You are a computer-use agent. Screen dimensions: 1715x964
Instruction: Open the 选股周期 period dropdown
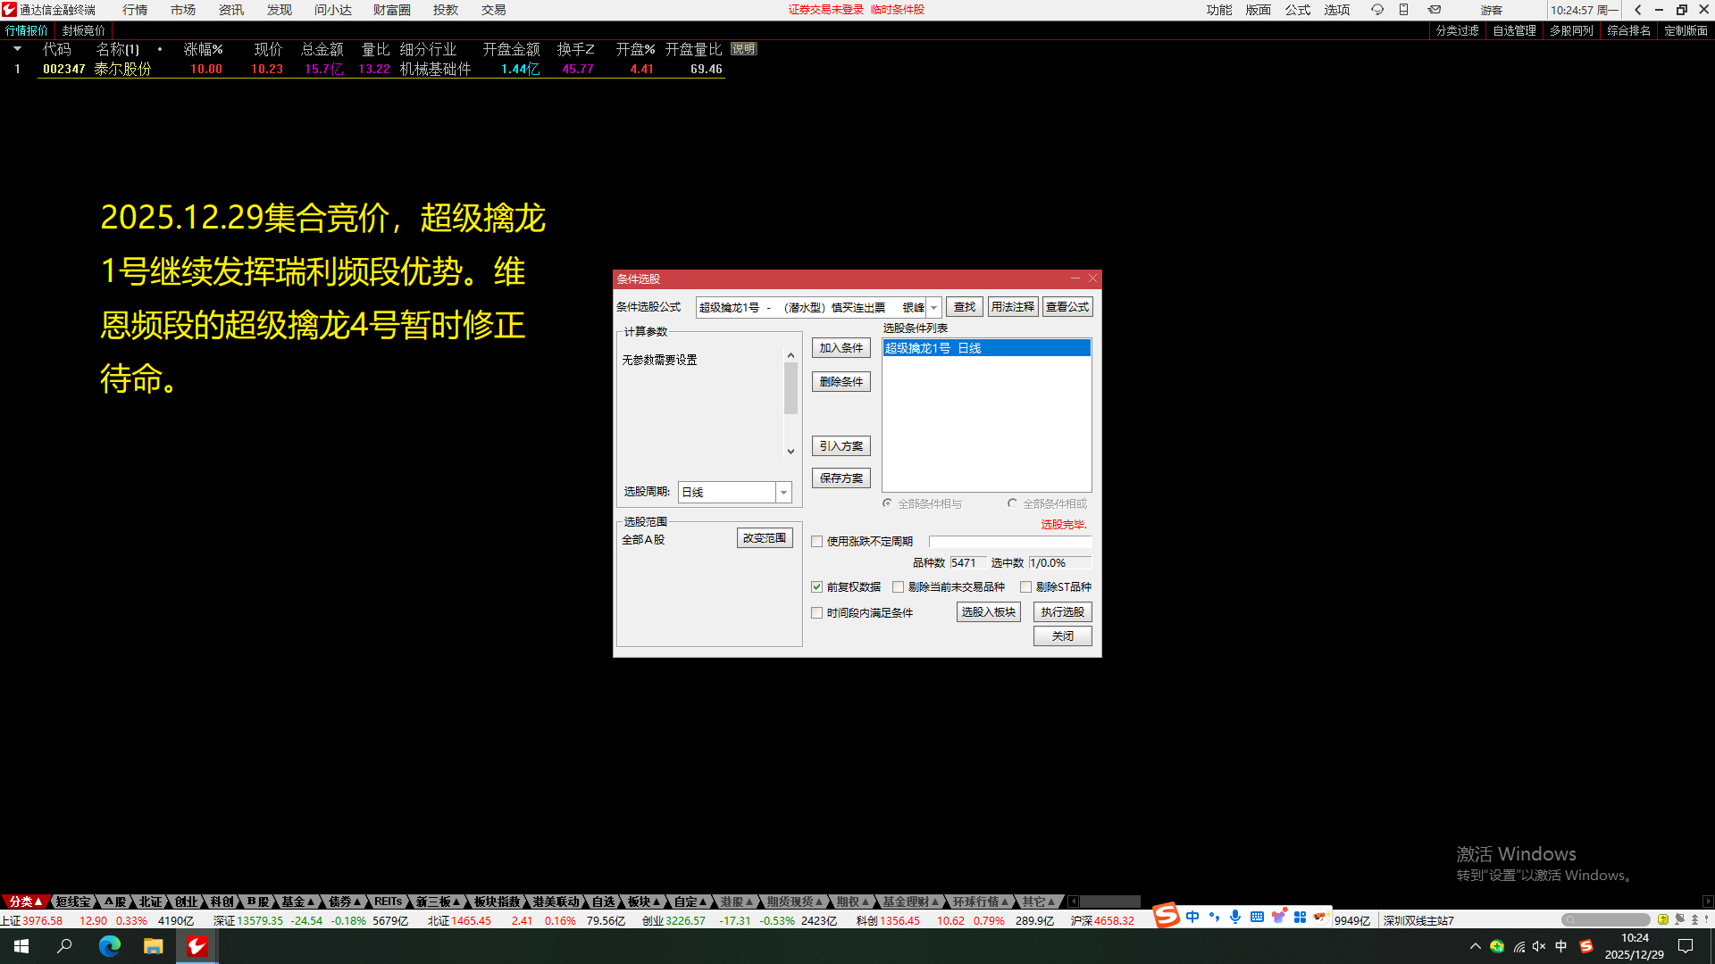(783, 492)
